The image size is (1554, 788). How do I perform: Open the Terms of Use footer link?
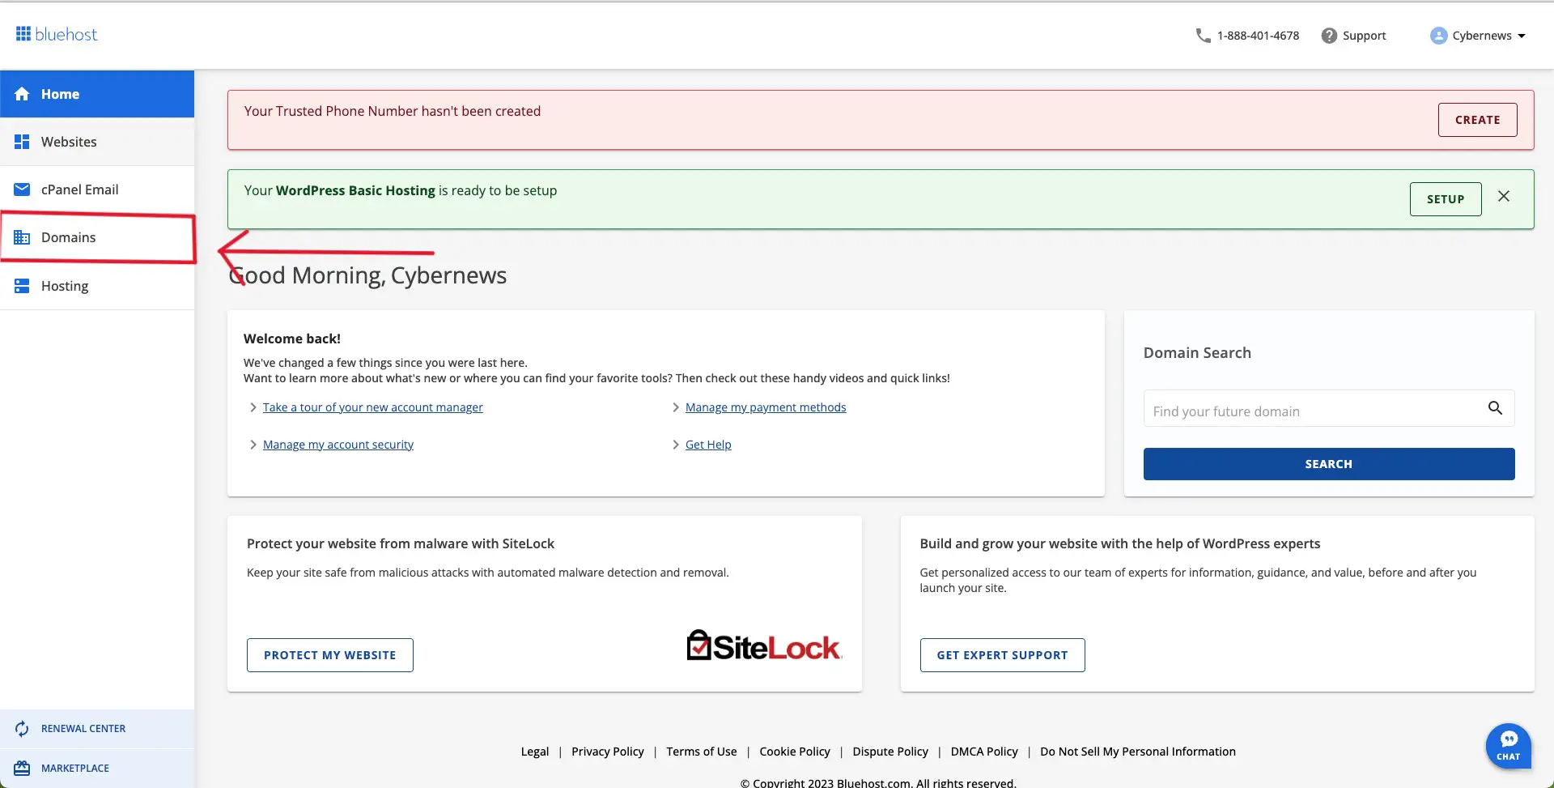(702, 752)
